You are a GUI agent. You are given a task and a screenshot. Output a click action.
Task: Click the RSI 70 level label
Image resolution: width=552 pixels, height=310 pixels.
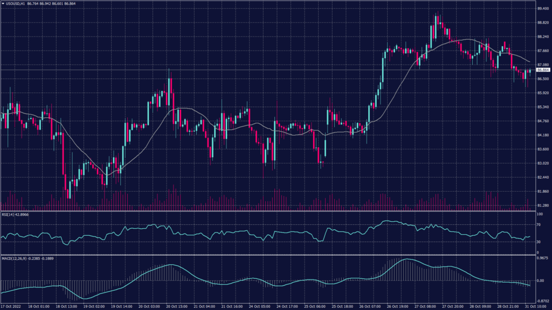click(x=538, y=226)
